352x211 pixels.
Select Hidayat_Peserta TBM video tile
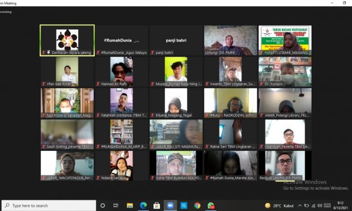[x=285, y=135]
